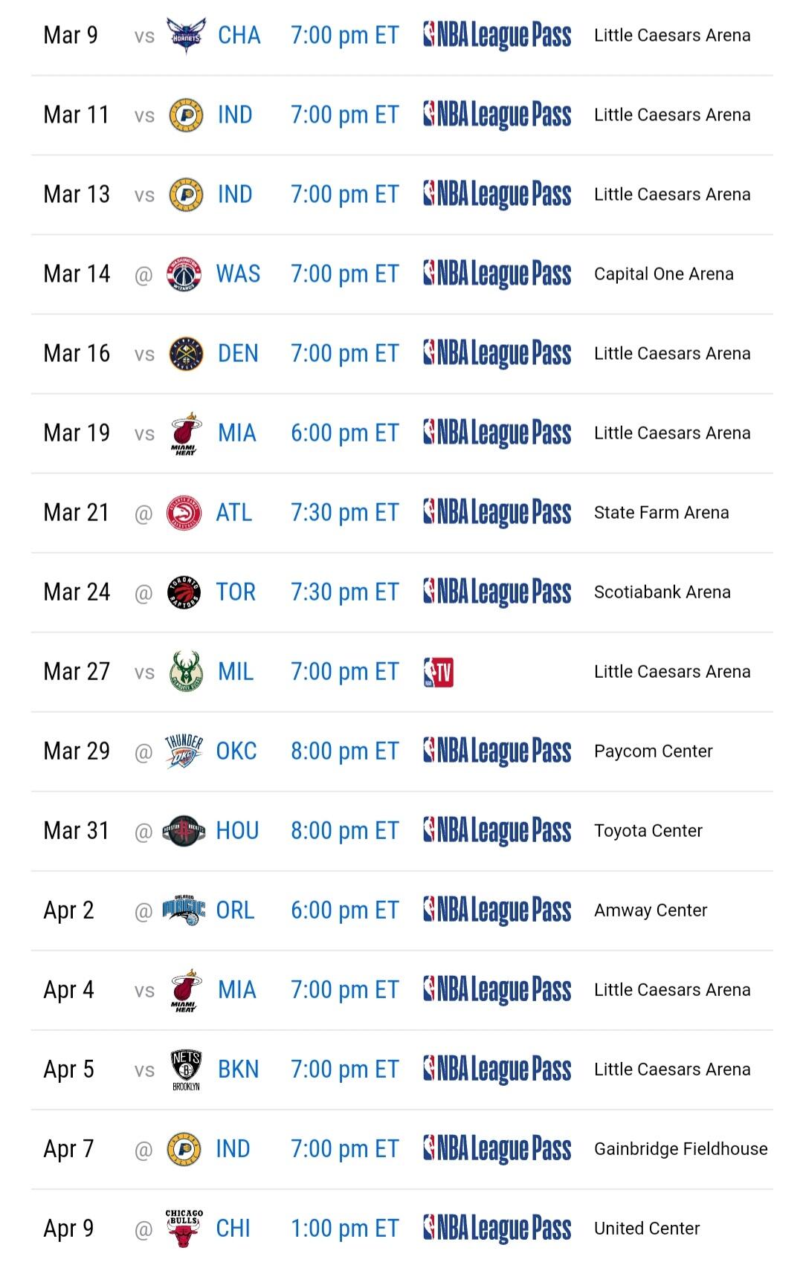Click the Brooklyn Nets logo icon

pos(186,1070)
